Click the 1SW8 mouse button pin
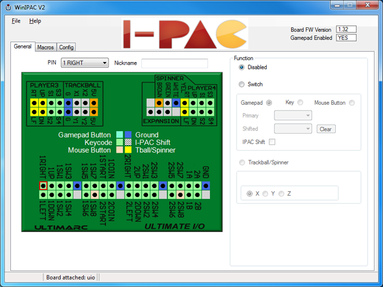 pyautogui.click(x=94, y=195)
